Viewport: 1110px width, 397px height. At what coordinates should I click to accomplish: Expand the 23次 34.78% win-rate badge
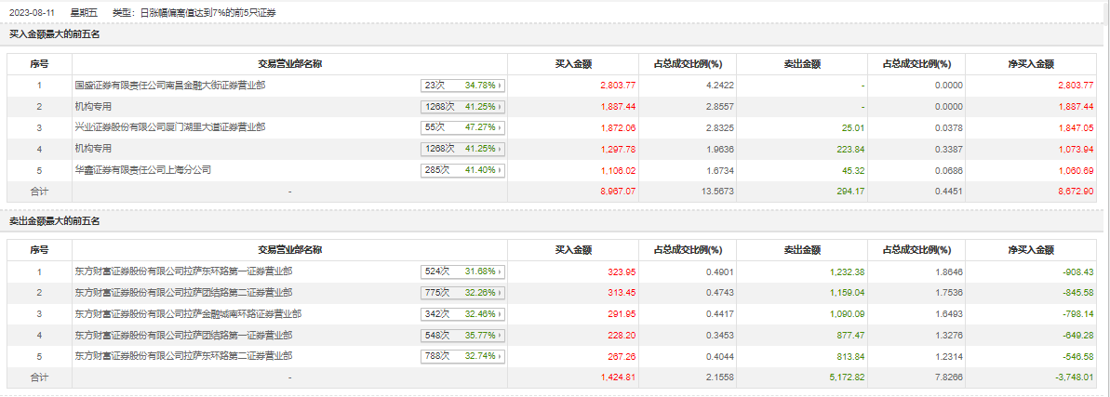click(x=462, y=86)
